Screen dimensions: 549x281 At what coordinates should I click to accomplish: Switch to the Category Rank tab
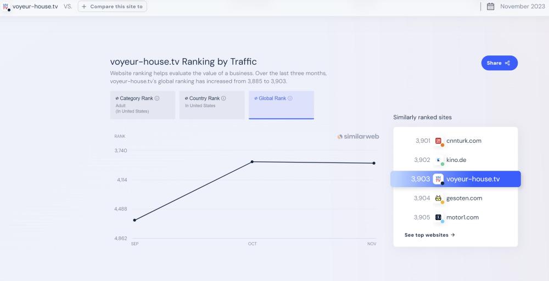[x=142, y=105]
